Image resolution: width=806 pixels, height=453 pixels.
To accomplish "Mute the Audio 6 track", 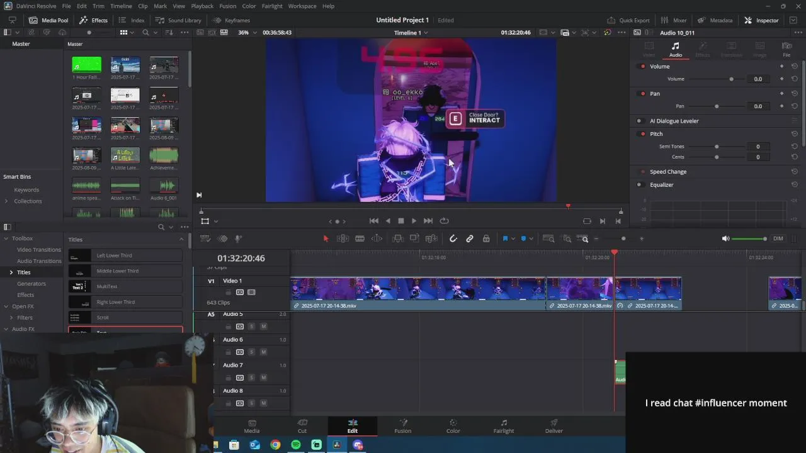I will point(263,352).
